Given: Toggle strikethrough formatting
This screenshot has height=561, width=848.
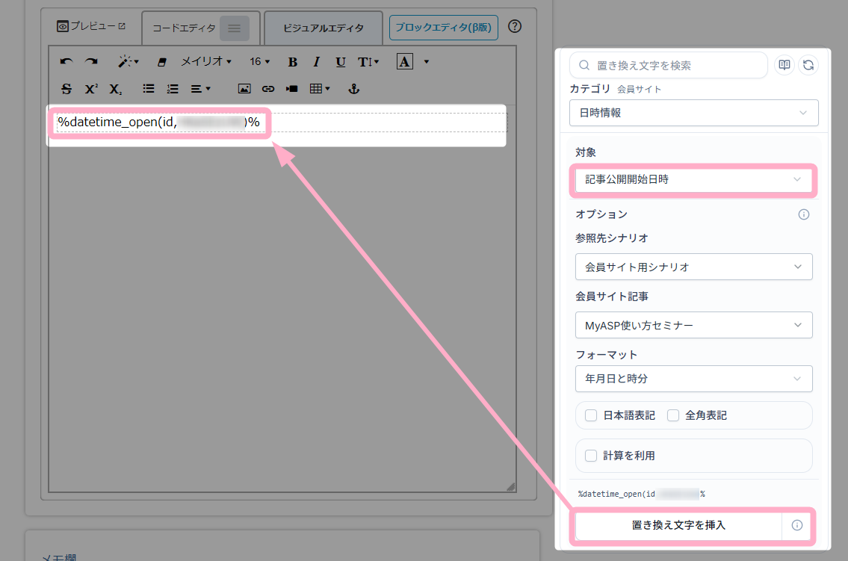Looking at the screenshot, I should 66,89.
